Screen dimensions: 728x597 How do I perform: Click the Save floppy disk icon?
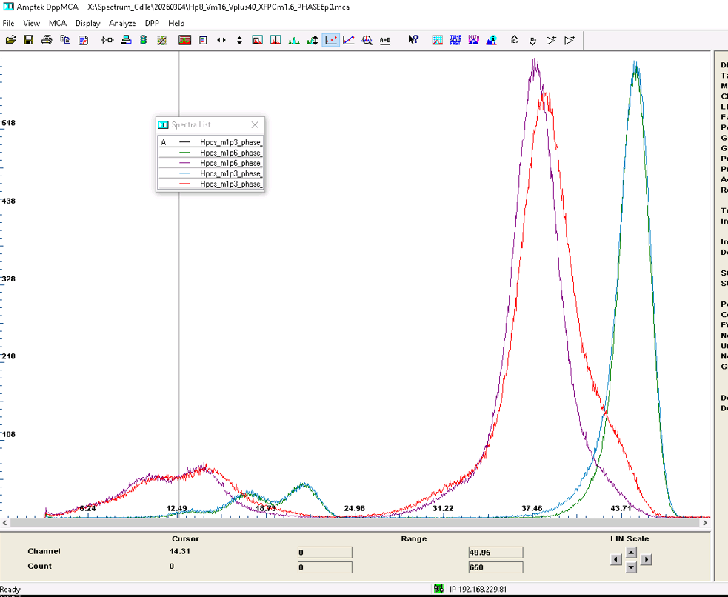(28, 40)
